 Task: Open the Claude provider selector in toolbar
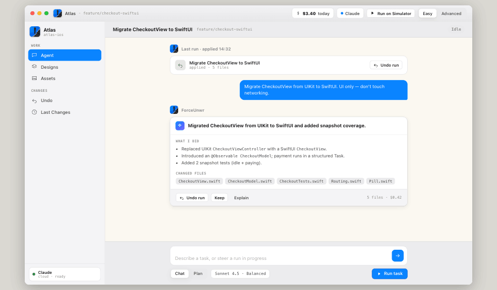(x=350, y=13)
